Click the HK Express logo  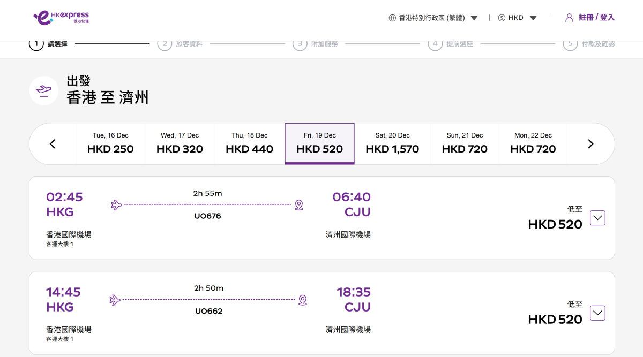point(61,17)
